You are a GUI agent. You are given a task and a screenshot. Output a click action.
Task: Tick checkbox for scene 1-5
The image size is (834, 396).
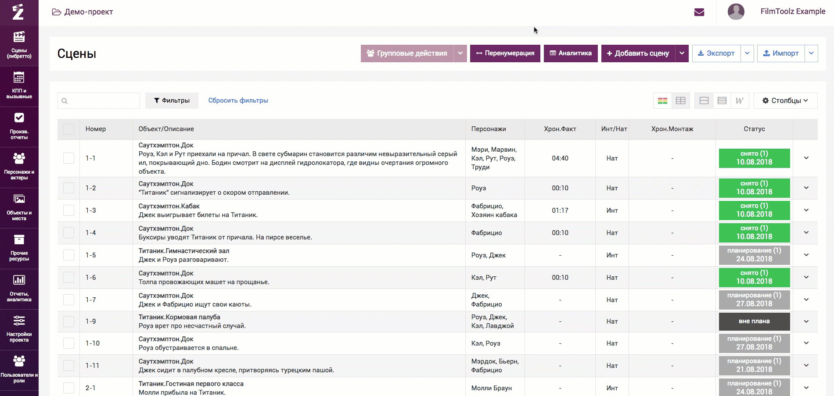(68, 255)
